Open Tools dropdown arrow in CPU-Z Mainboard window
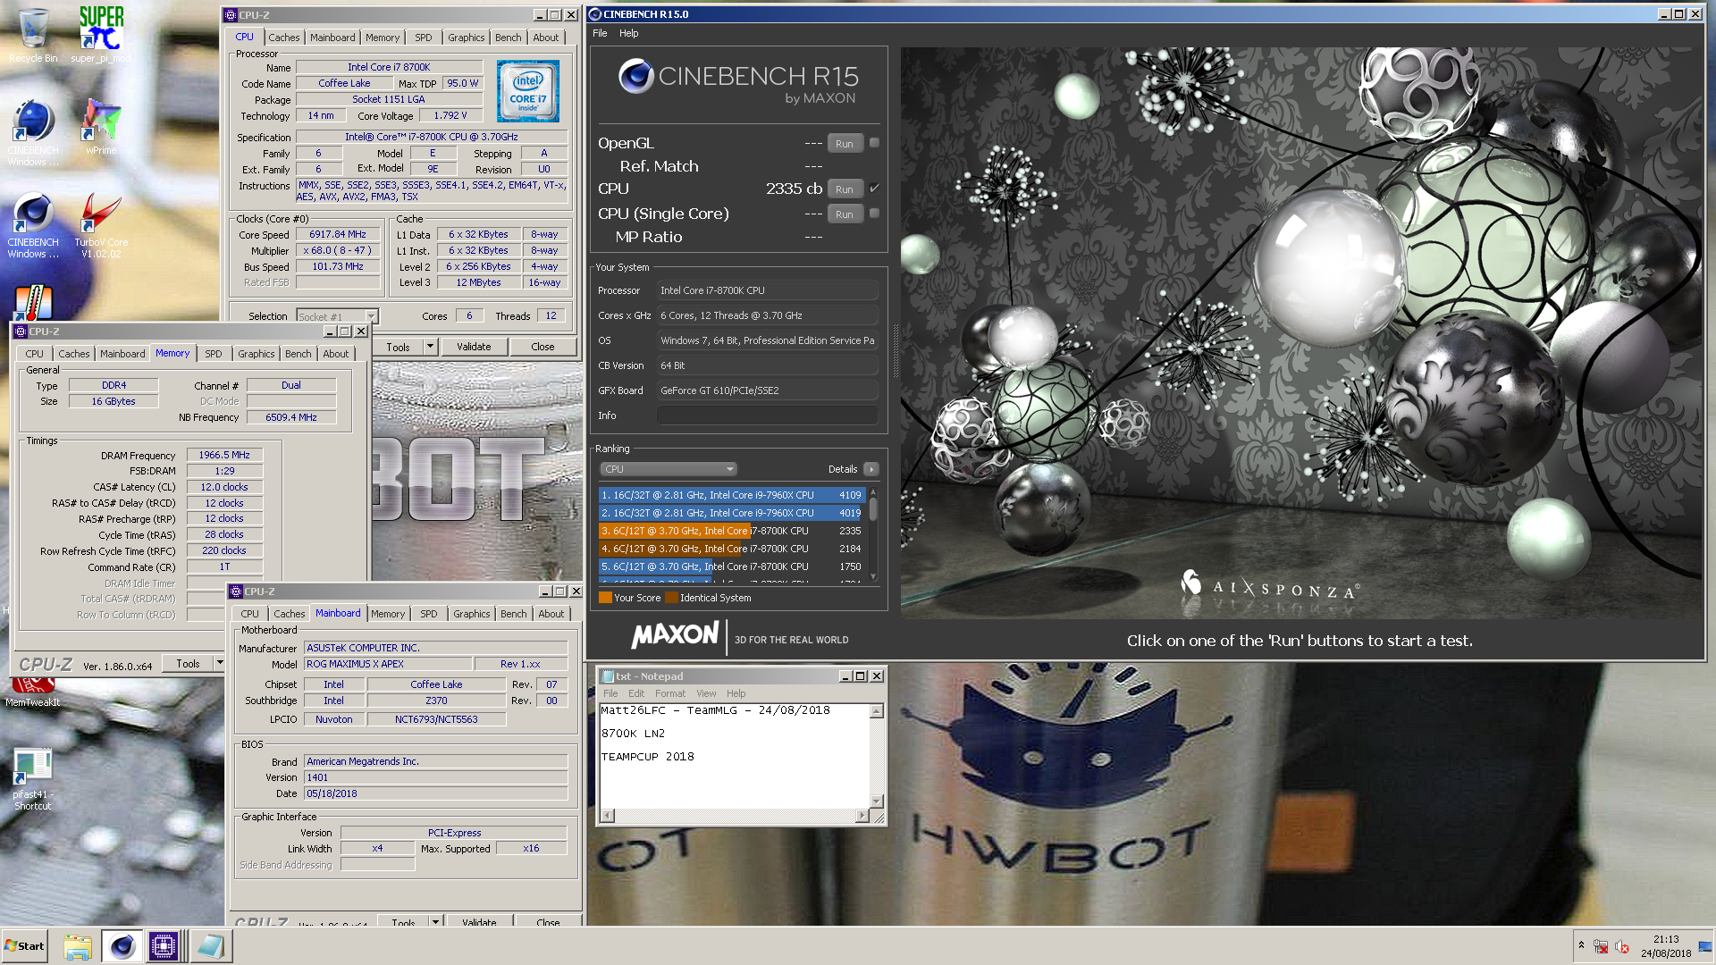 (435, 921)
